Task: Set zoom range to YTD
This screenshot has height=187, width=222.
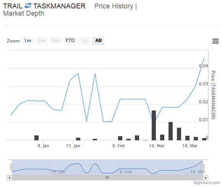Action: click(x=70, y=41)
